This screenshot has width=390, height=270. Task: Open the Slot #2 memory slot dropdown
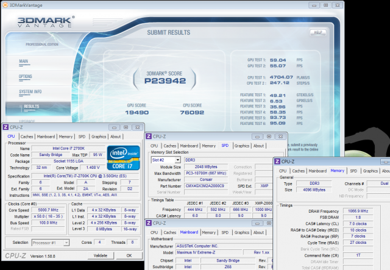[166, 160]
